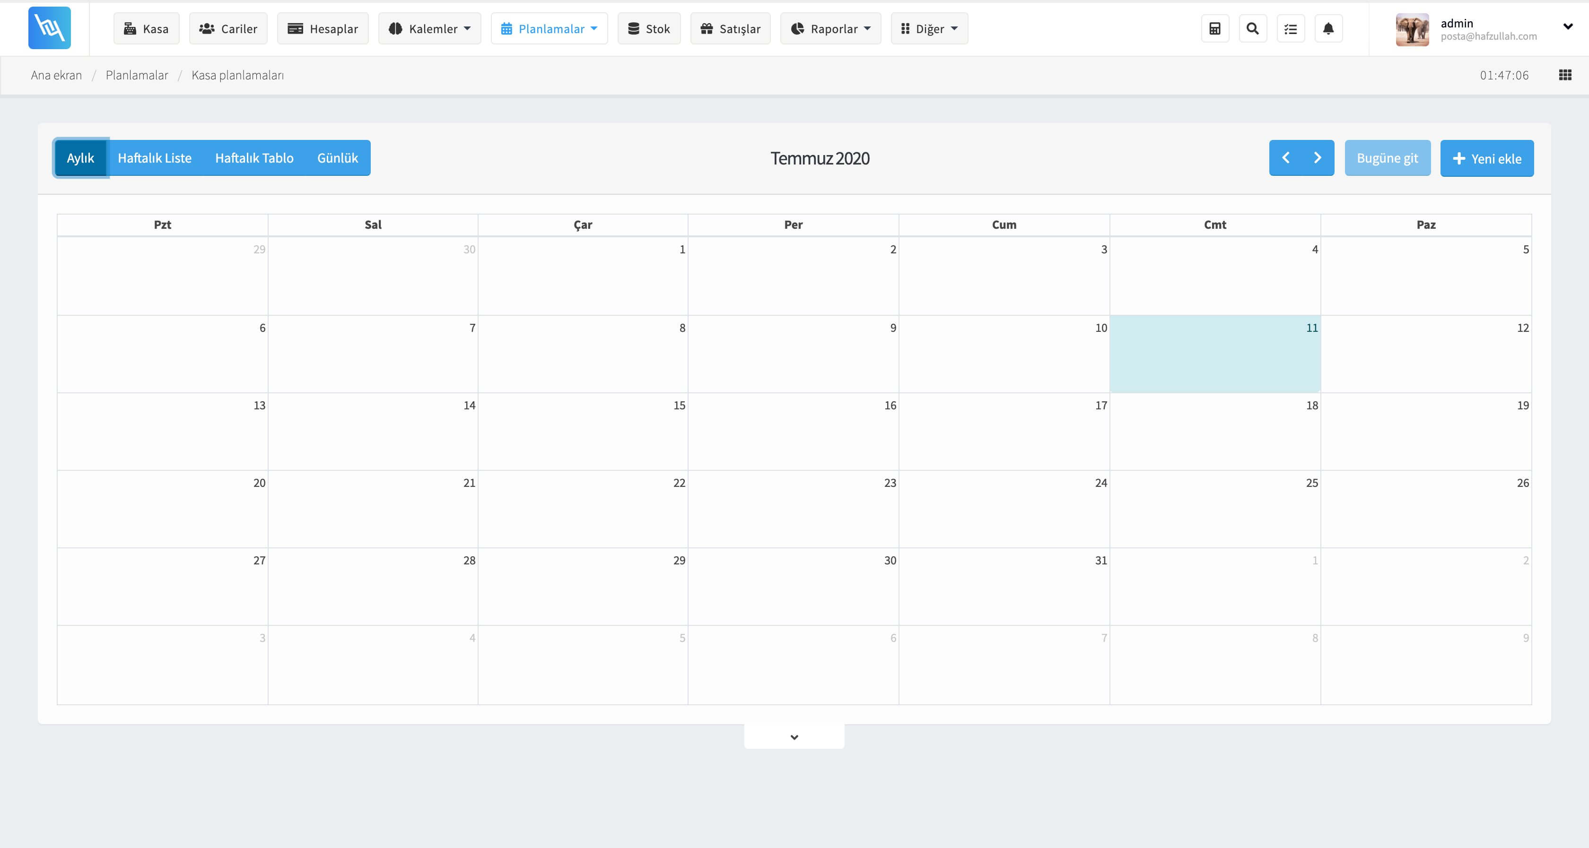
Task: Click the admin elephant avatar
Action: (x=1412, y=29)
